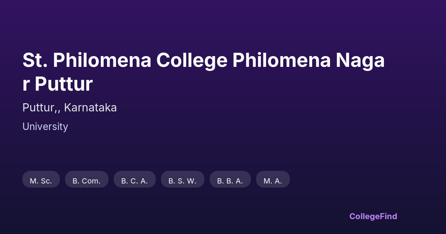Click "Puttur" on the second title line
The image size is (446, 234).
click(x=64, y=84)
